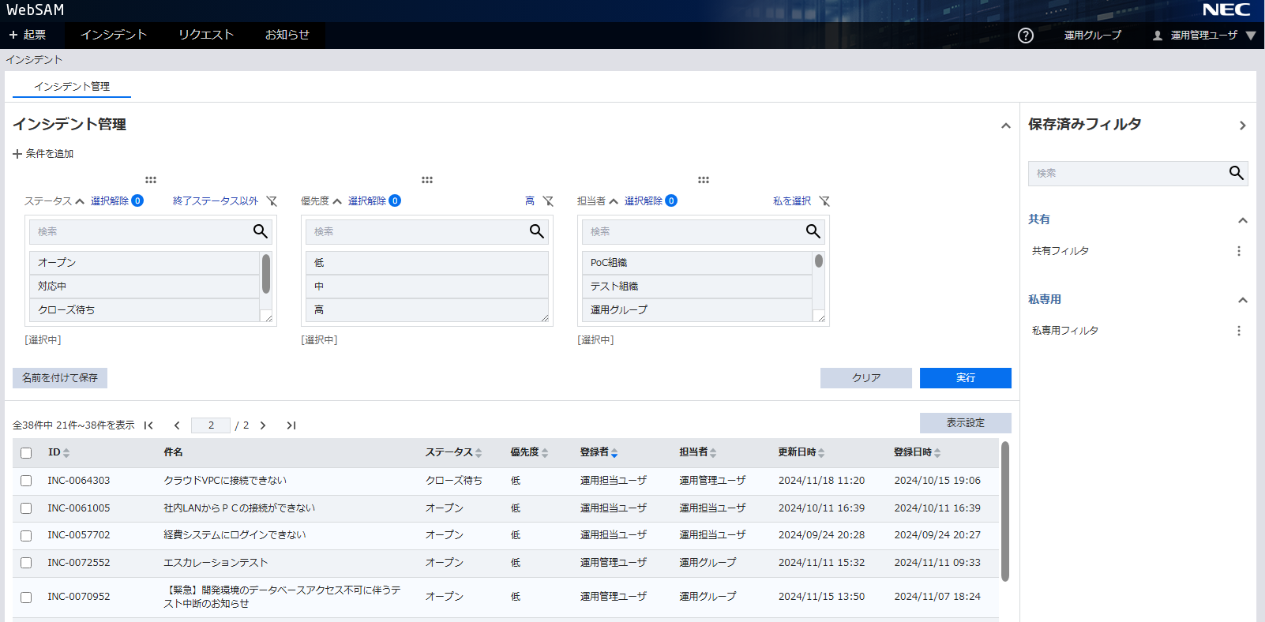Click the incident table vertical scrollbar
Viewport: 1265px width, 622px height.
(1005, 511)
